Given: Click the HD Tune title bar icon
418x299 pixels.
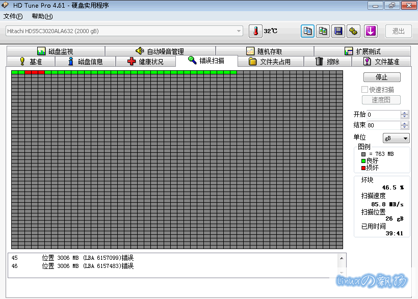Looking at the screenshot, I should 5,5.
